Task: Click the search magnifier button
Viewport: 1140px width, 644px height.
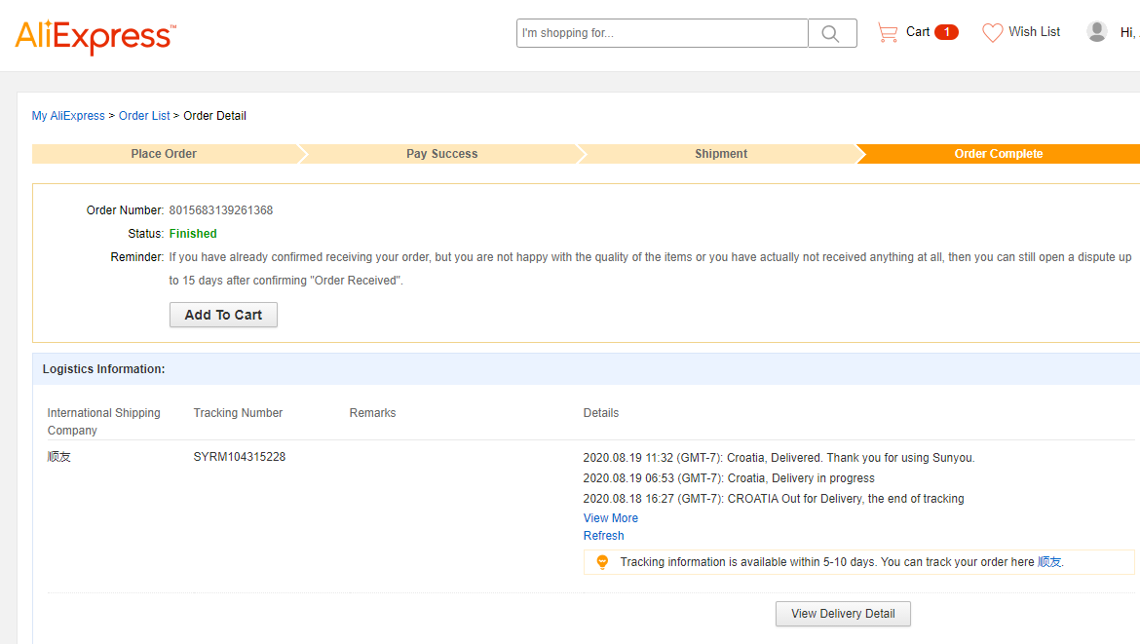Action: (x=832, y=33)
